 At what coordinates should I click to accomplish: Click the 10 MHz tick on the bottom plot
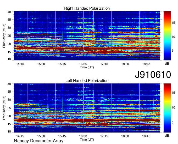[x=9, y=131]
